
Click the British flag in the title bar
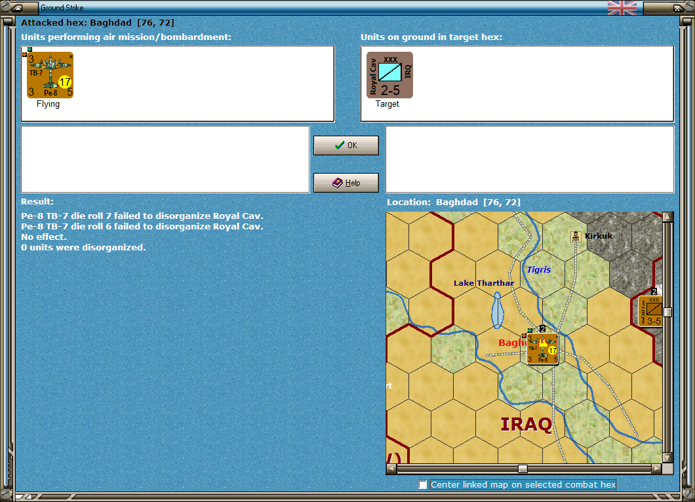pos(622,7)
